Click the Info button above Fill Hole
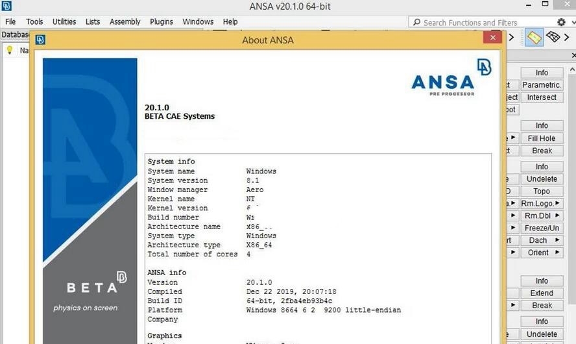Image resolution: width=576 pixels, height=344 pixels. coord(542,126)
